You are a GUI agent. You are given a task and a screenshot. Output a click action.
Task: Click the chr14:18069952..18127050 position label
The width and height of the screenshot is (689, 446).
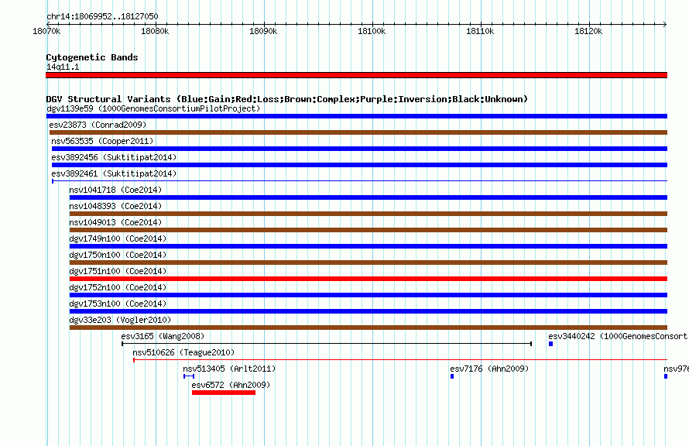[x=102, y=16]
